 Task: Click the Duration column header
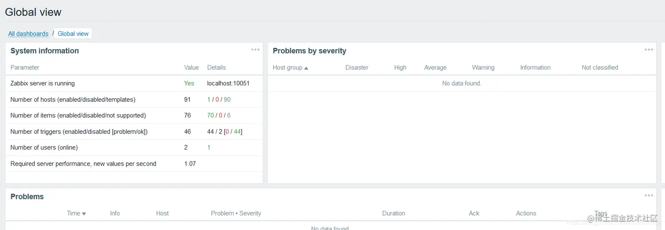point(394,213)
